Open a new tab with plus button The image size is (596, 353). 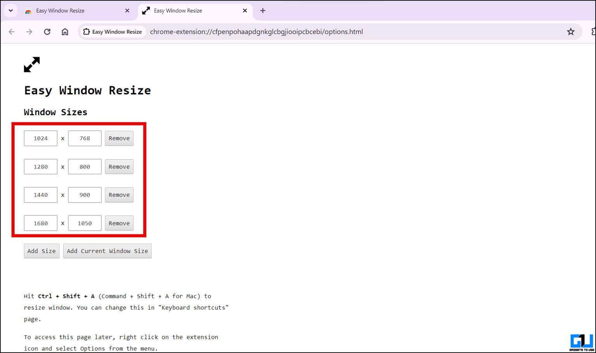tap(263, 11)
